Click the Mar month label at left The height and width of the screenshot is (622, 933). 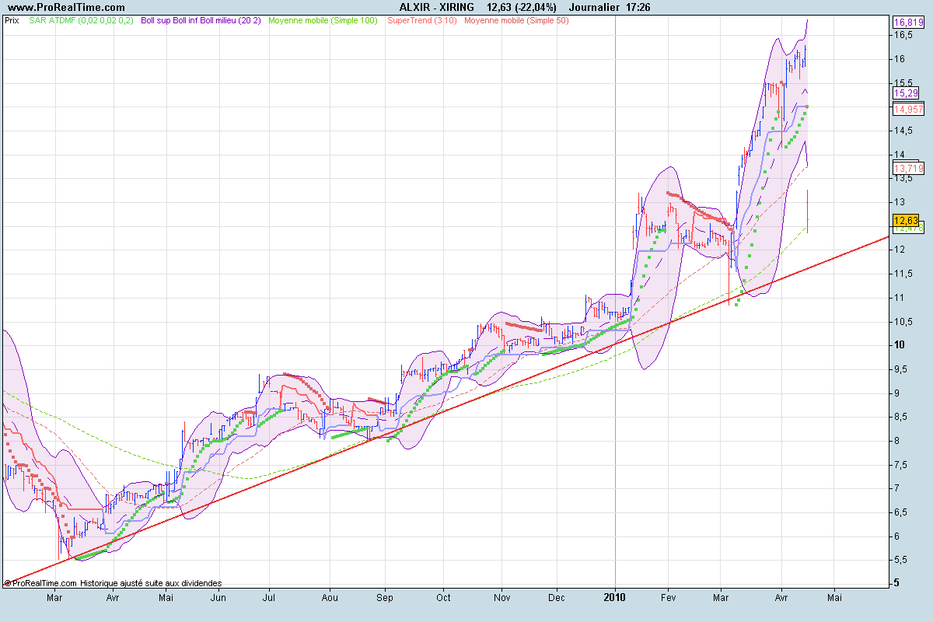coord(54,598)
